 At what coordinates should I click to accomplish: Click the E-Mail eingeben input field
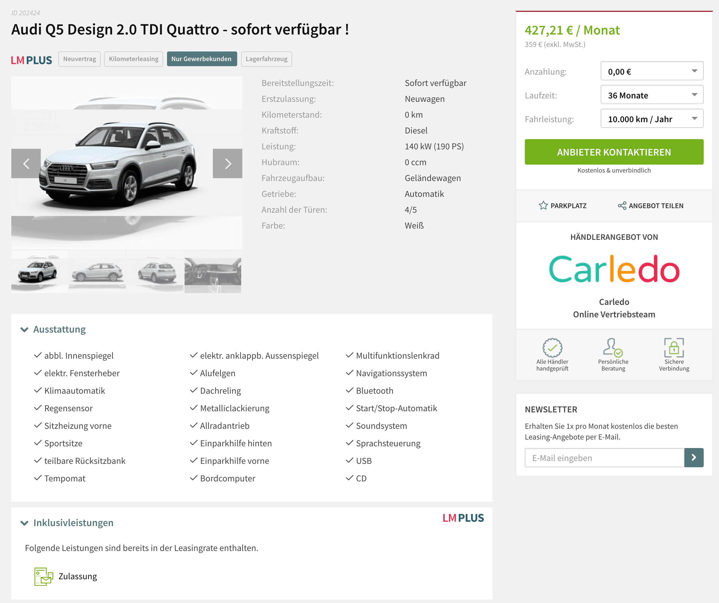(x=604, y=457)
